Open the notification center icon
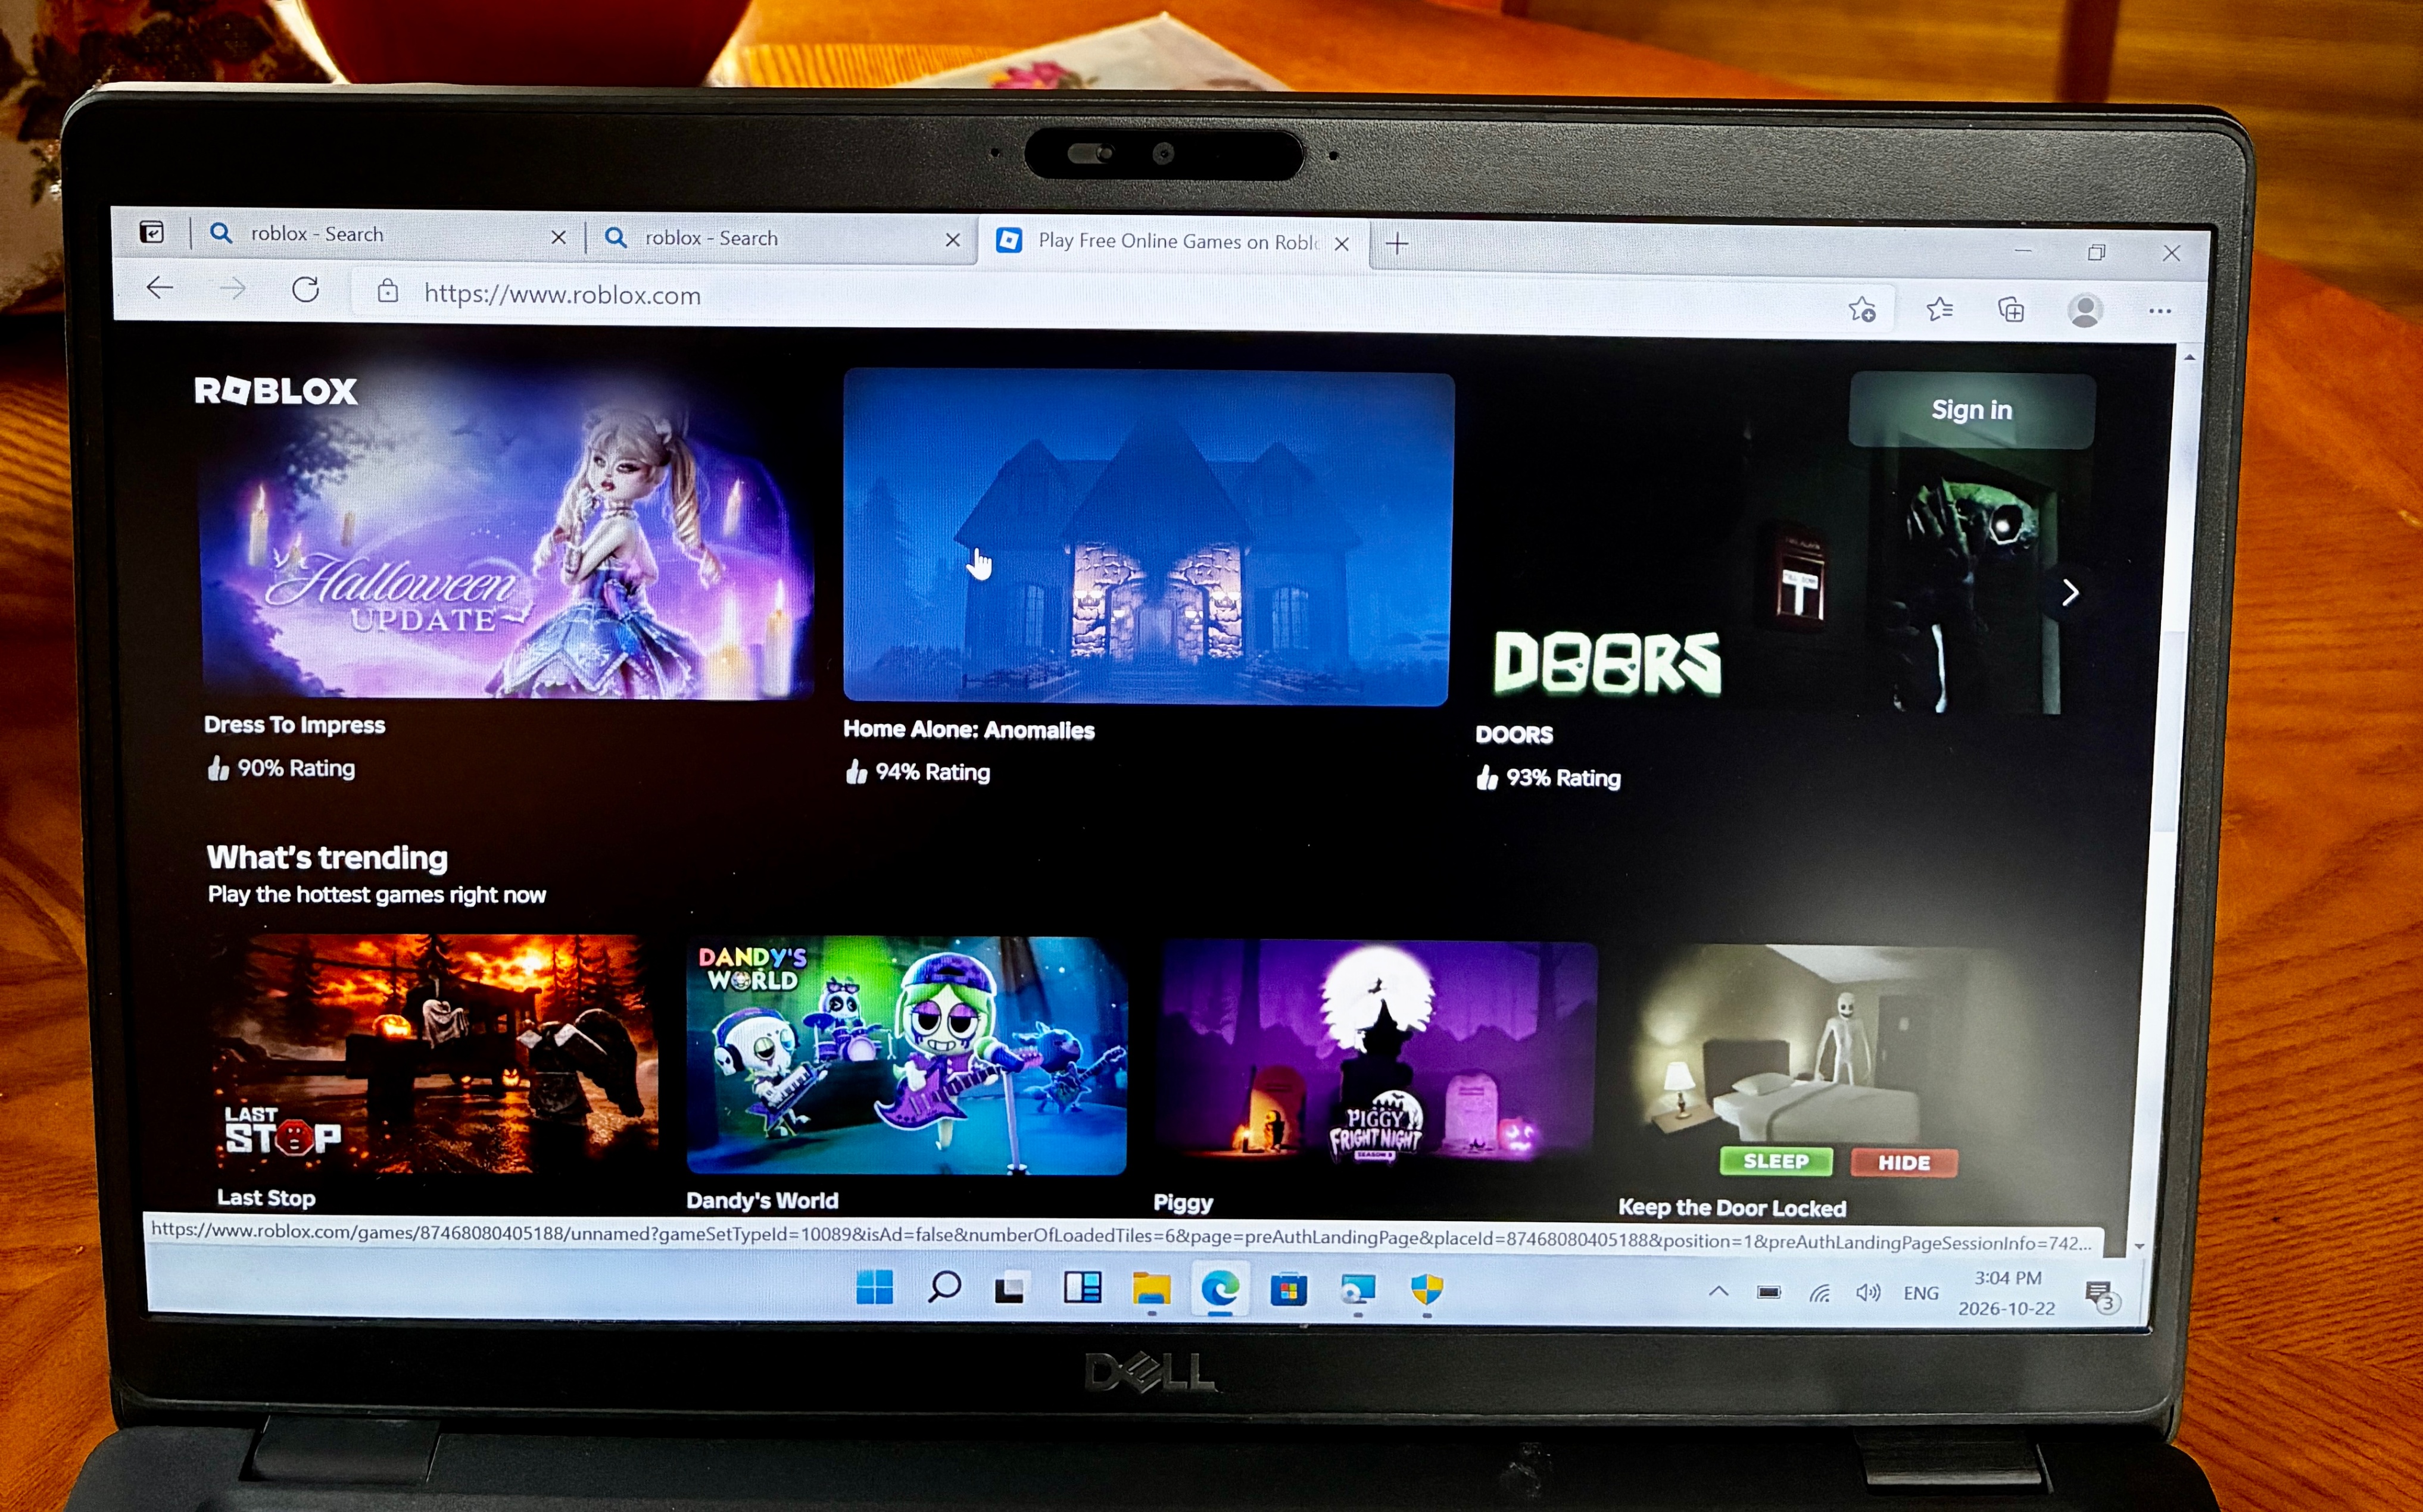This screenshot has width=2423, height=1512. point(2101,1296)
